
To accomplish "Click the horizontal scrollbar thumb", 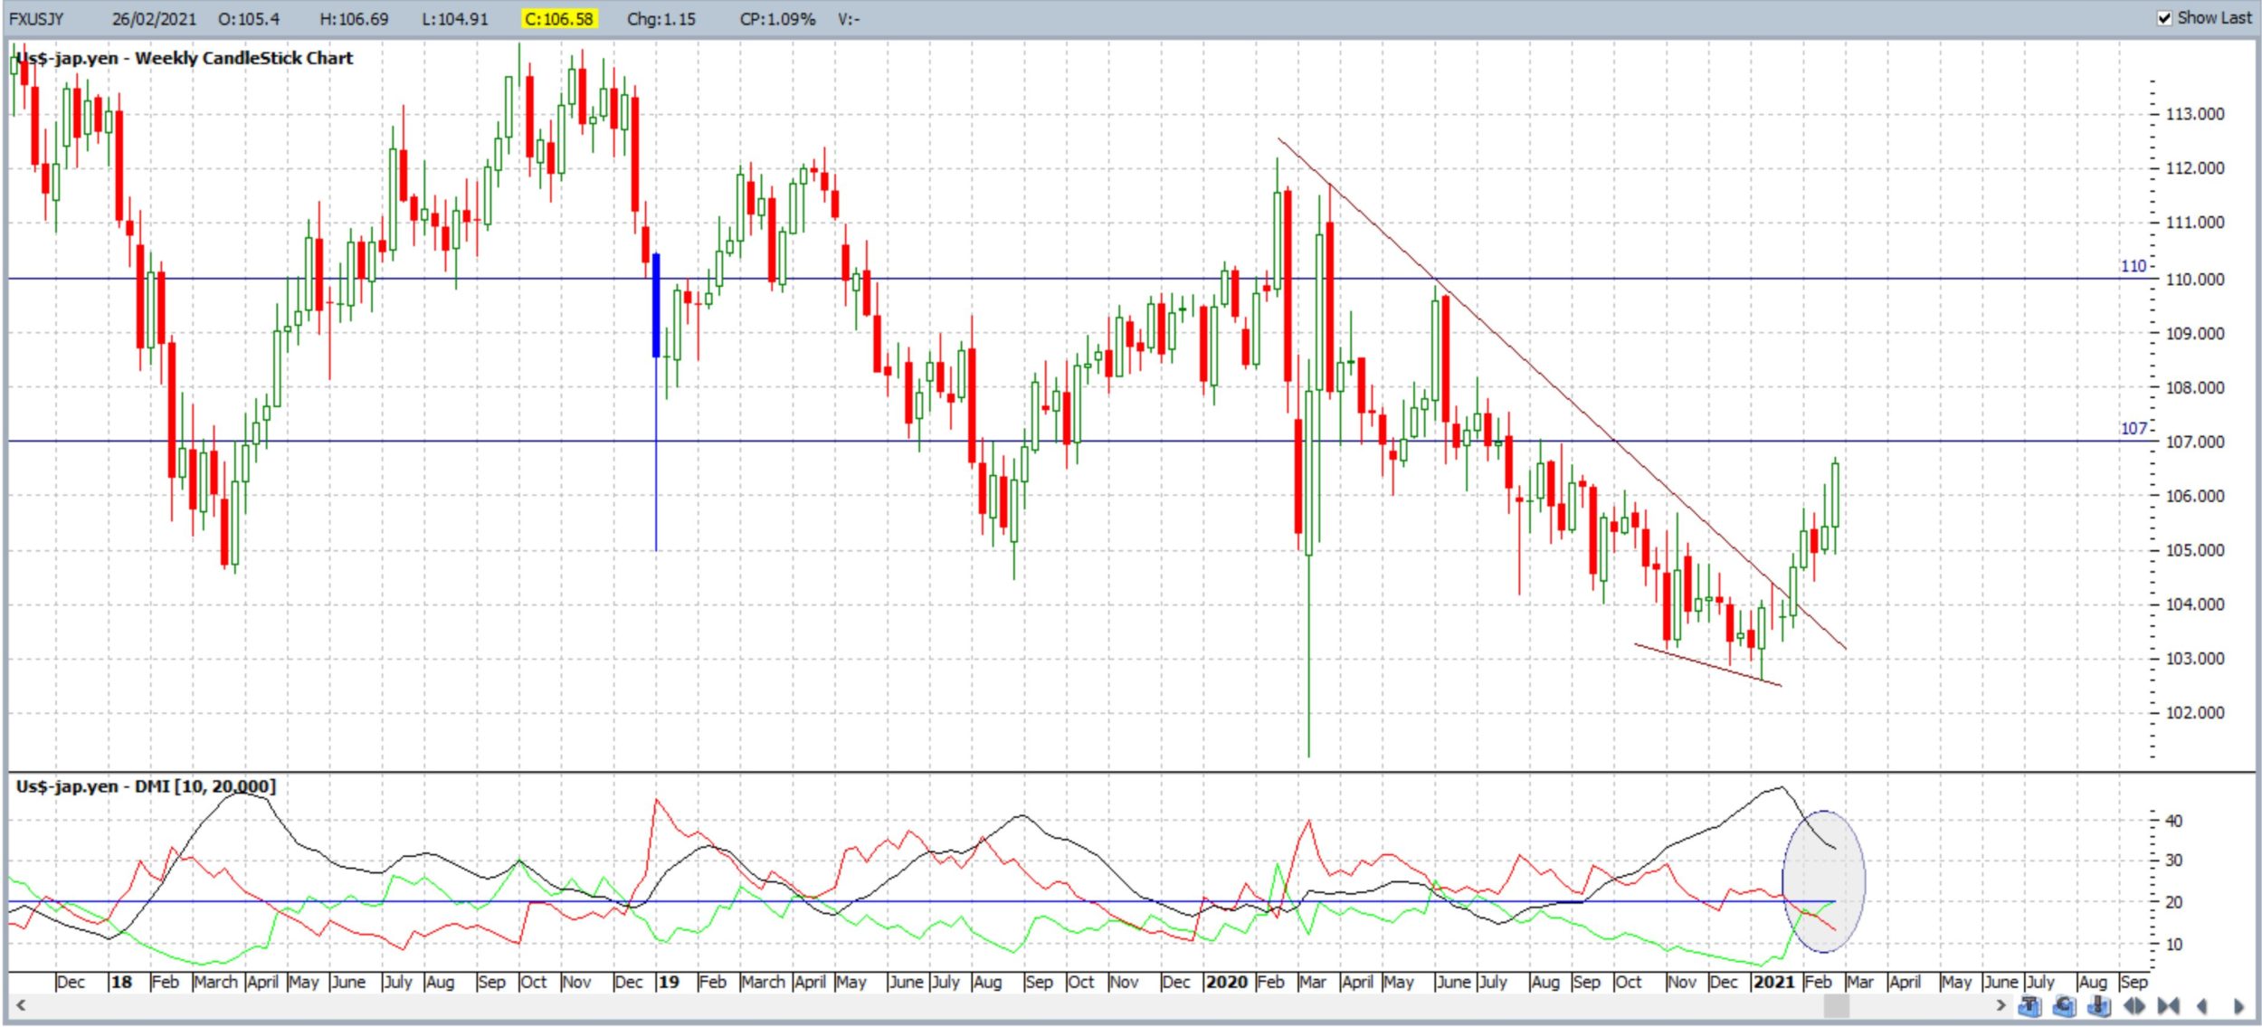I will click(x=1837, y=1006).
